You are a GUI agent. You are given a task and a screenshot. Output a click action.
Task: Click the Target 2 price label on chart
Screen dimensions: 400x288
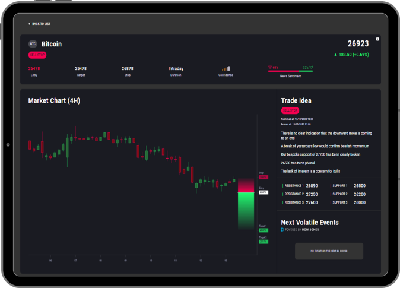click(x=263, y=241)
